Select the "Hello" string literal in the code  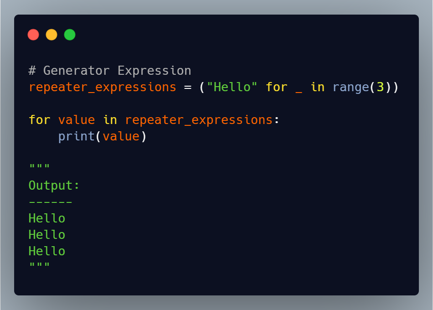tap(229, 87)
